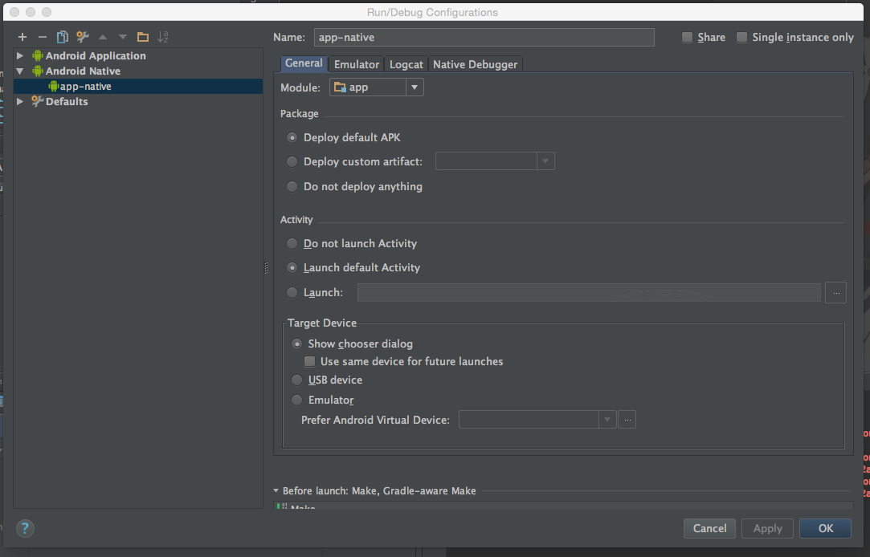The height and width of the screenshot is (557, 870).
Task: Open the help question mark icon
Action: point(25,528)
